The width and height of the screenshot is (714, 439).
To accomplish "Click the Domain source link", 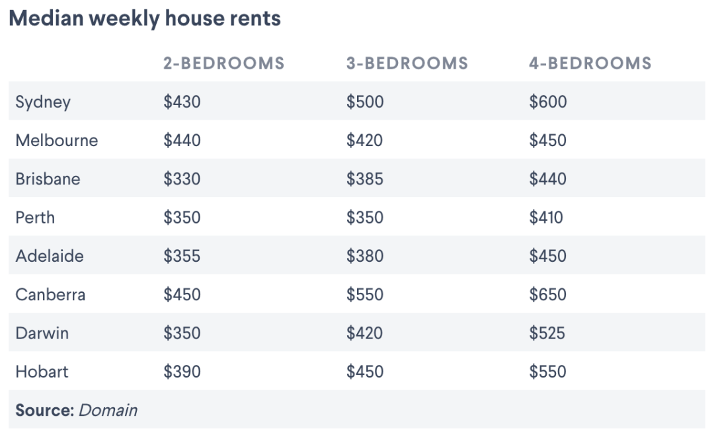I will [108, 411].
